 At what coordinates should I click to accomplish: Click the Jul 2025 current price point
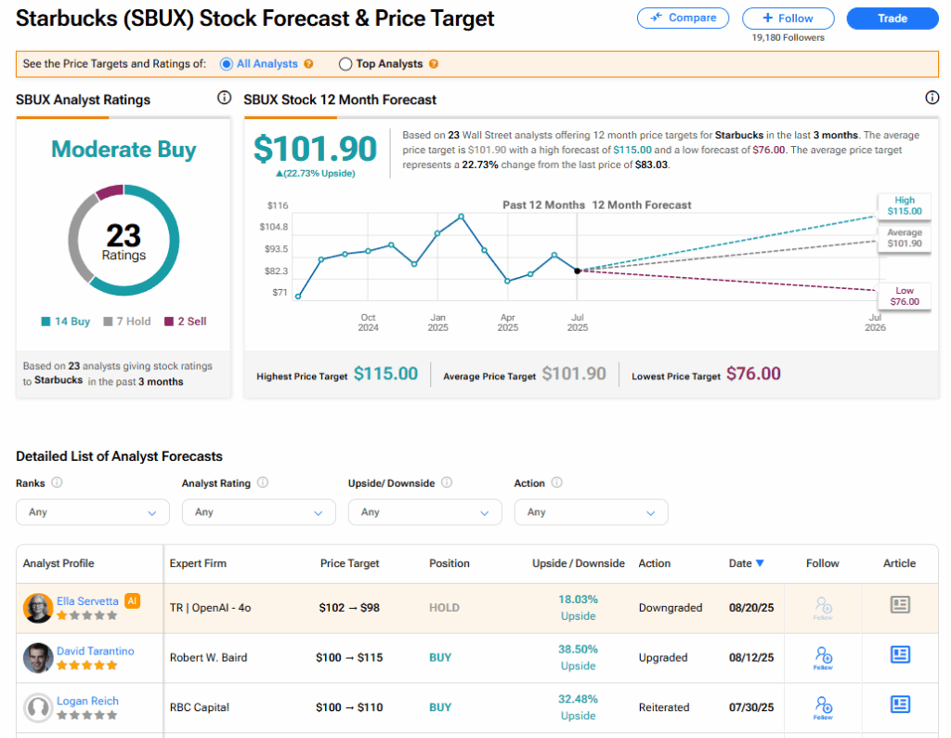pyautogui.click(x=578, y=270)
